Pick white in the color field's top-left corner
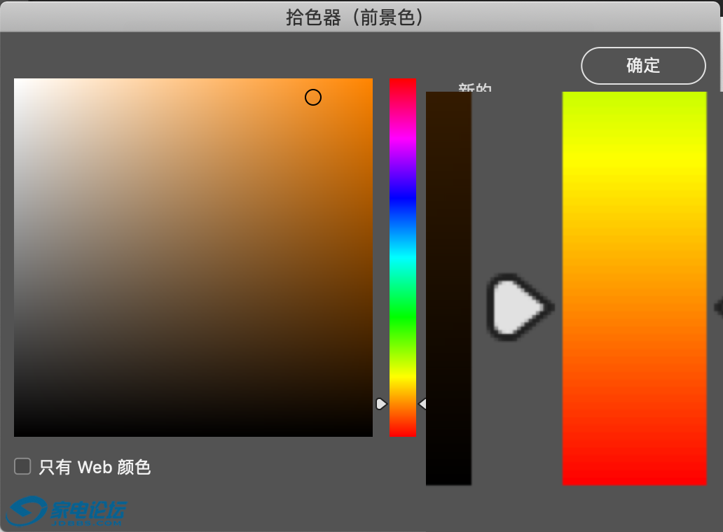 pos(17,81)
